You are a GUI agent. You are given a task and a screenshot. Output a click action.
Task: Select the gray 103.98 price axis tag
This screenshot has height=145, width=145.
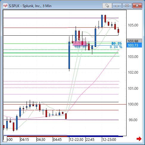coord(134,41)
